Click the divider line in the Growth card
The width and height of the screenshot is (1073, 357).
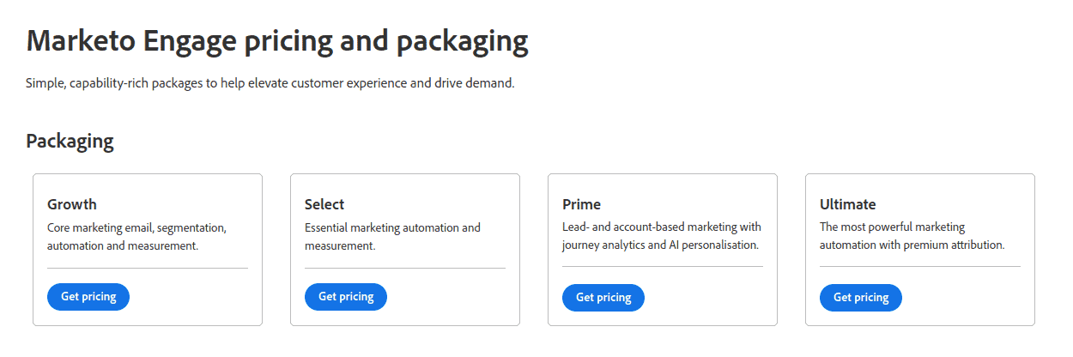148,268
